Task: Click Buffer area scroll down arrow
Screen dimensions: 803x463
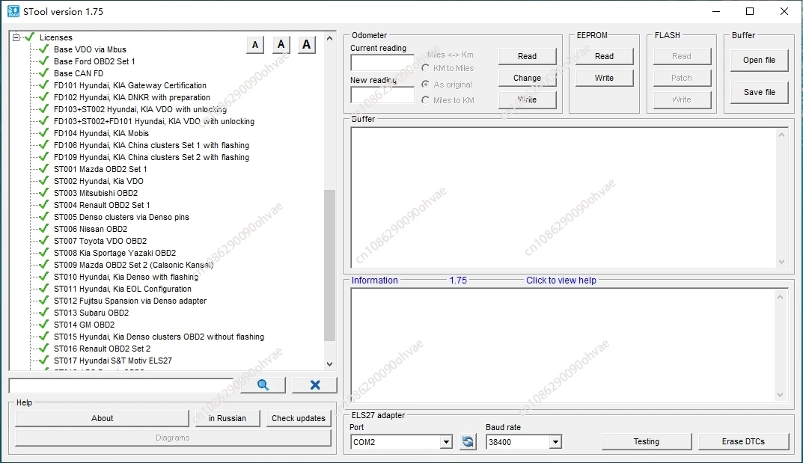Action: 781,262
